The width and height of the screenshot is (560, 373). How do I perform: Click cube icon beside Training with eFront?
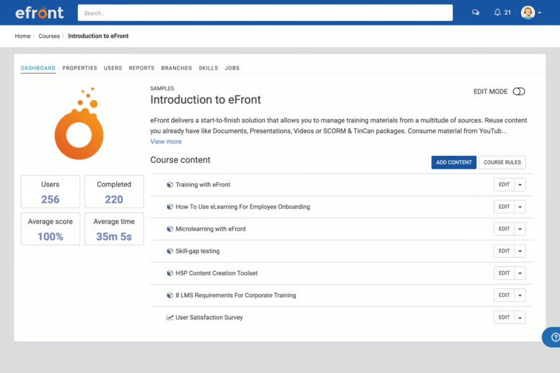click(170, 185)
